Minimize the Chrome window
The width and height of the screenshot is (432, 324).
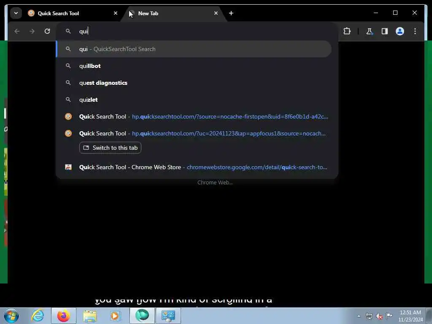[376, 13]
